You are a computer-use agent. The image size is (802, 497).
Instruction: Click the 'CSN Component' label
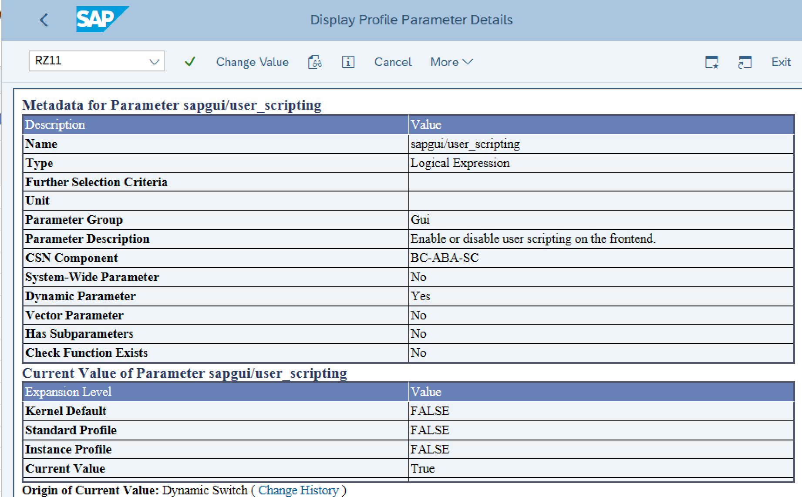[71, 258]
